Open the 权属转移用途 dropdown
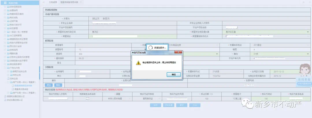 coord(308,45)
